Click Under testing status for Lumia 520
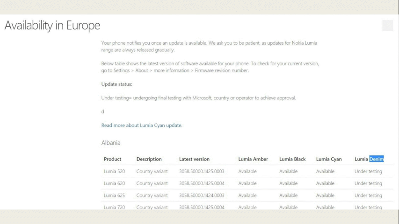Viewport: 399px width, 224px height. [x=368, y=171]
